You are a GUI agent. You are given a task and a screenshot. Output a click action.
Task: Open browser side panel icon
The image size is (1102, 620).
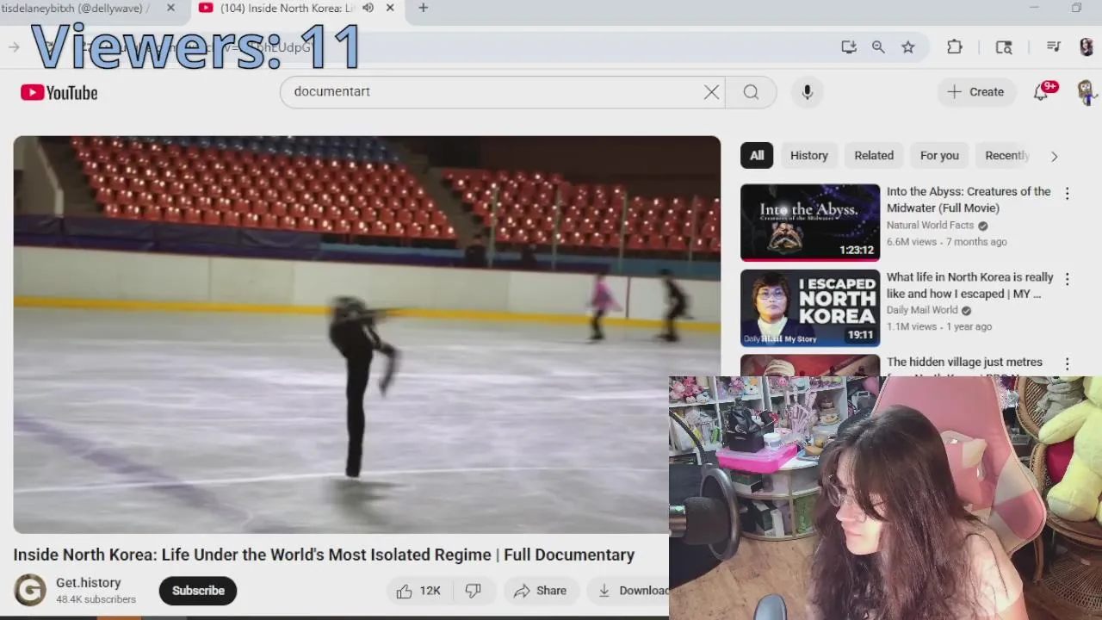pyautogui.click(x=1004, y=47)
